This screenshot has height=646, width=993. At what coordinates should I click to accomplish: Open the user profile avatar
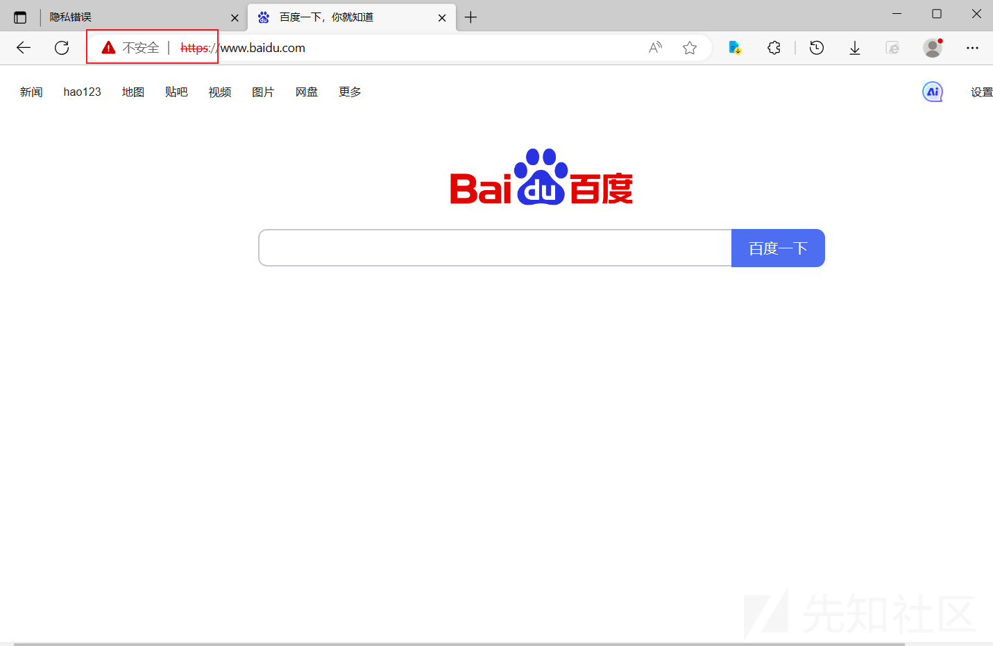pos(932,47)
